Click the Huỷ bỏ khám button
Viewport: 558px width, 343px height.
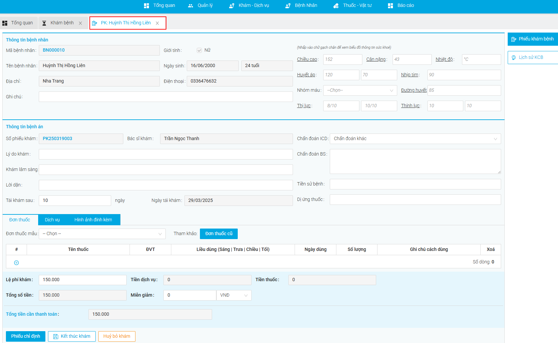point(117,336)
